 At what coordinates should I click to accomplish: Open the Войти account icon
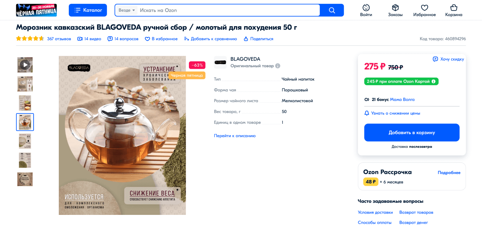(366, 8)
